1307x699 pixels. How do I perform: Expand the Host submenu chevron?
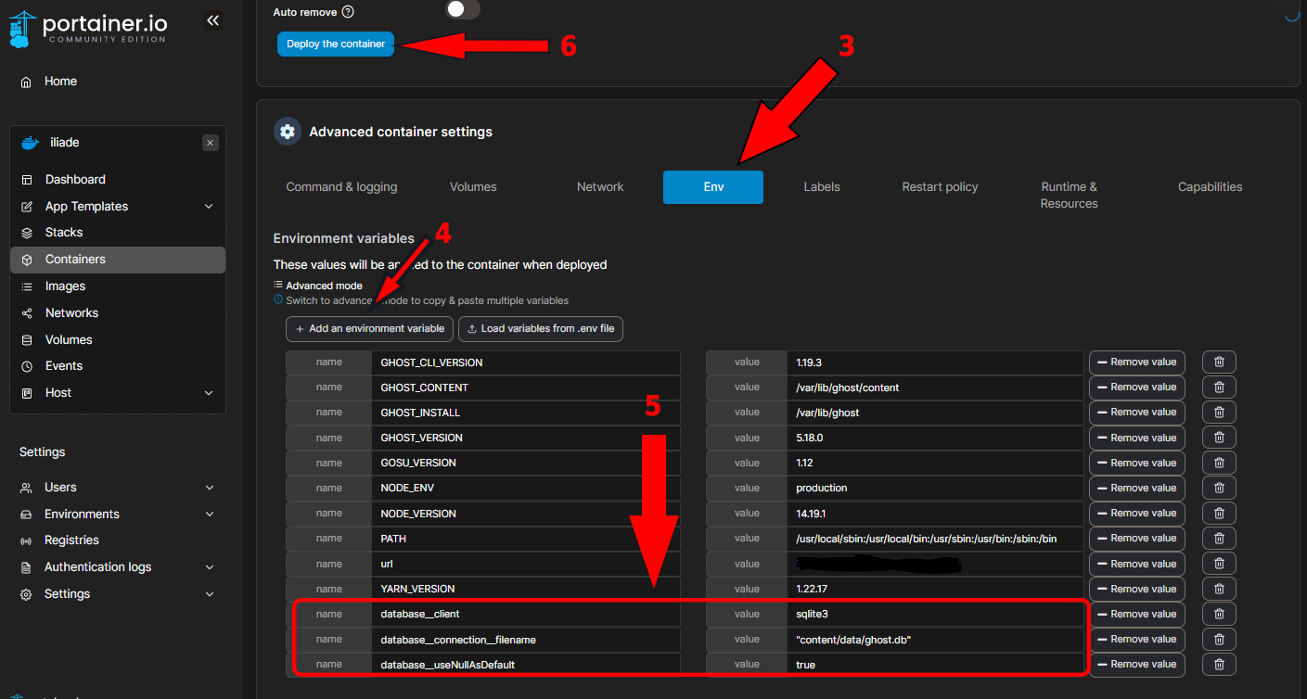pyautogui.click(x=209, y=393)
